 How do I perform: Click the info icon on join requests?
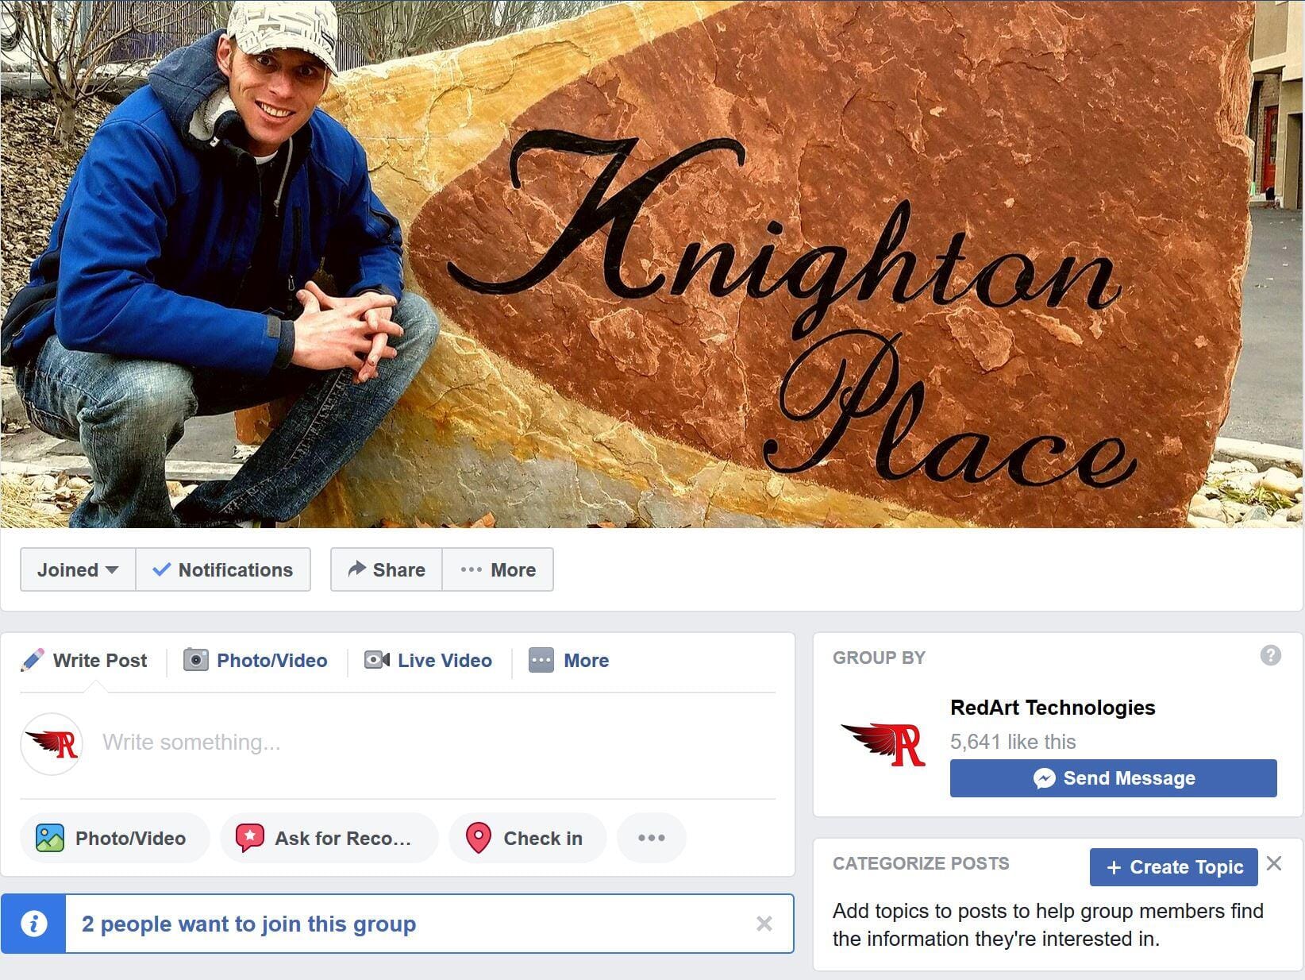(x=33, y=924)
